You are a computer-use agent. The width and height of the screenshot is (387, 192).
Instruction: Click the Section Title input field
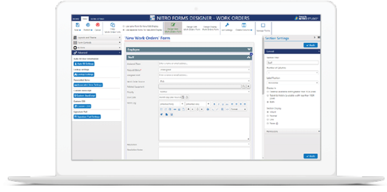tap(293, 63)
